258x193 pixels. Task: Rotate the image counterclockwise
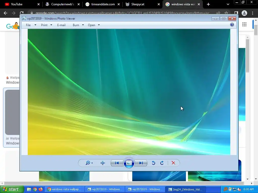click(153, 163)
